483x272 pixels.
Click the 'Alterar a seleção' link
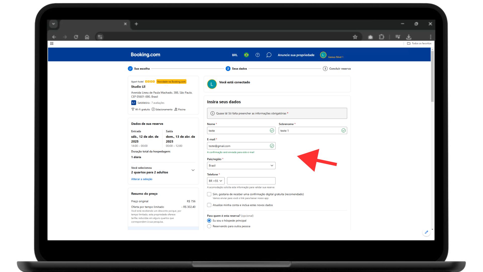coord(142,179)
